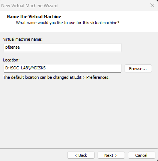Focus the Location path field
Viewport: 158px width, 161px height.
(x=62, y=68)
